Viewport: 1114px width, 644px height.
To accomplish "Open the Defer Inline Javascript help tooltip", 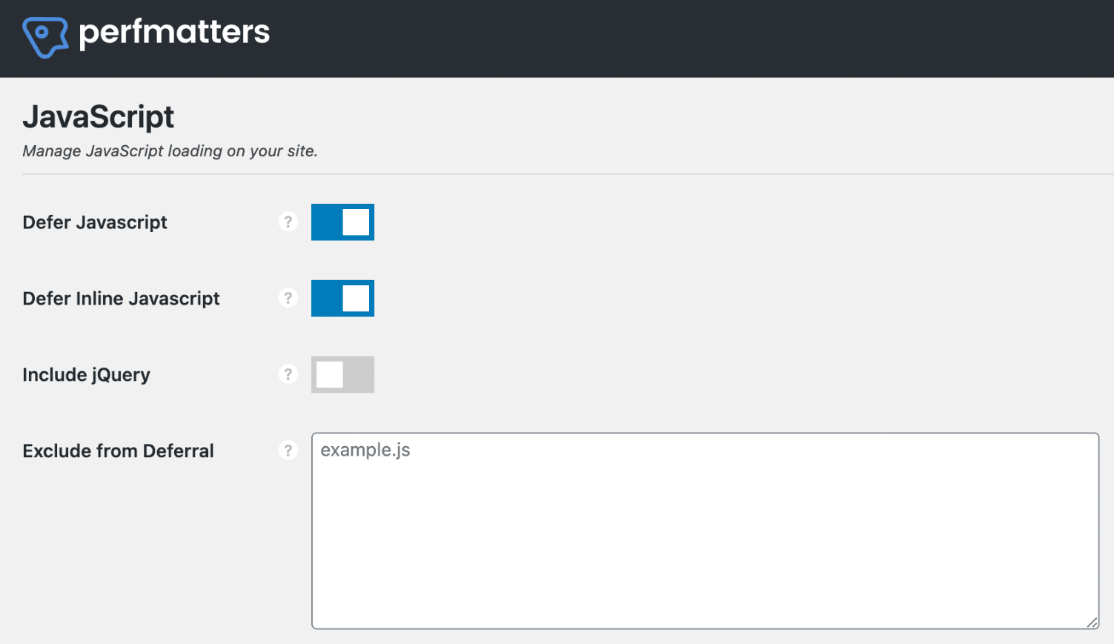I will tap(288, 297).
